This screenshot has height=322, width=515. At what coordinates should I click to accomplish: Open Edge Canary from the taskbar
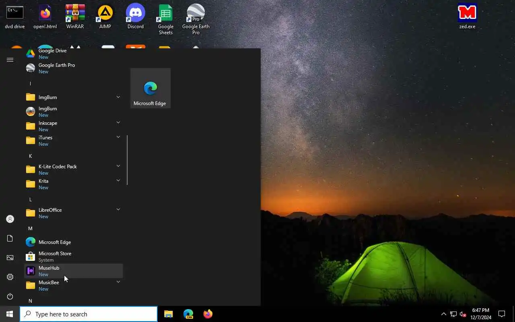(188, 314)
